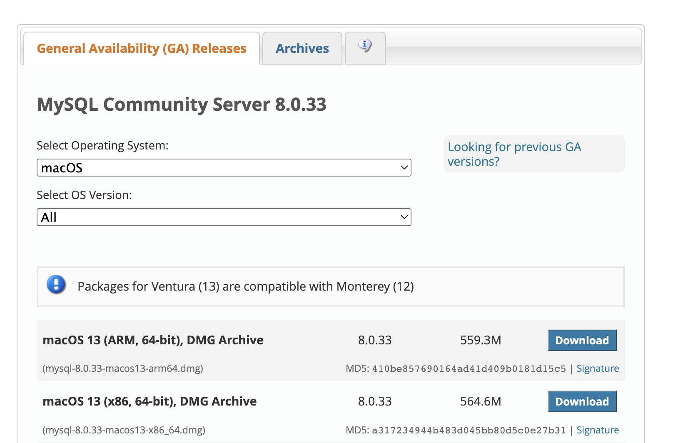Image resolution: width=678 pixels, height=443 pixels.
Task: Click the Select Operating System label
Action: pyautogui.click(x=102, y=146)
